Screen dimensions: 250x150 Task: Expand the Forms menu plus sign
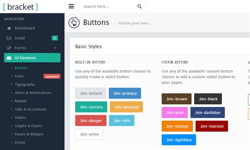(x=55, y=48)
